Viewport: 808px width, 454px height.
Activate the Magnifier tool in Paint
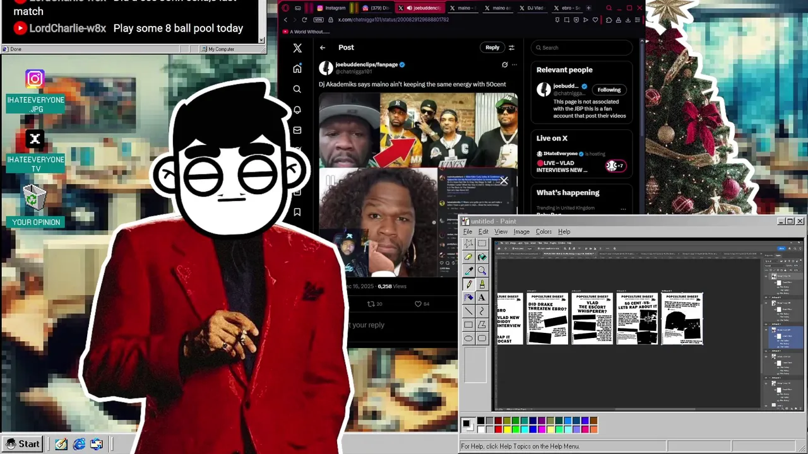click(482, 271)
